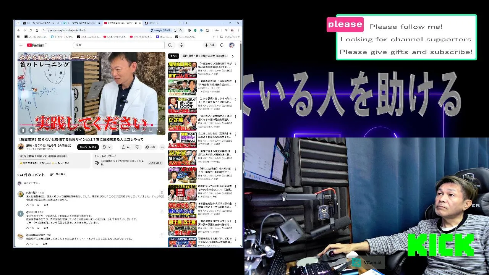Click the VCam.ai overlay badge
The height and width of the screenshot is (275, 489).
pyautogui.click(x=368, y=262)
